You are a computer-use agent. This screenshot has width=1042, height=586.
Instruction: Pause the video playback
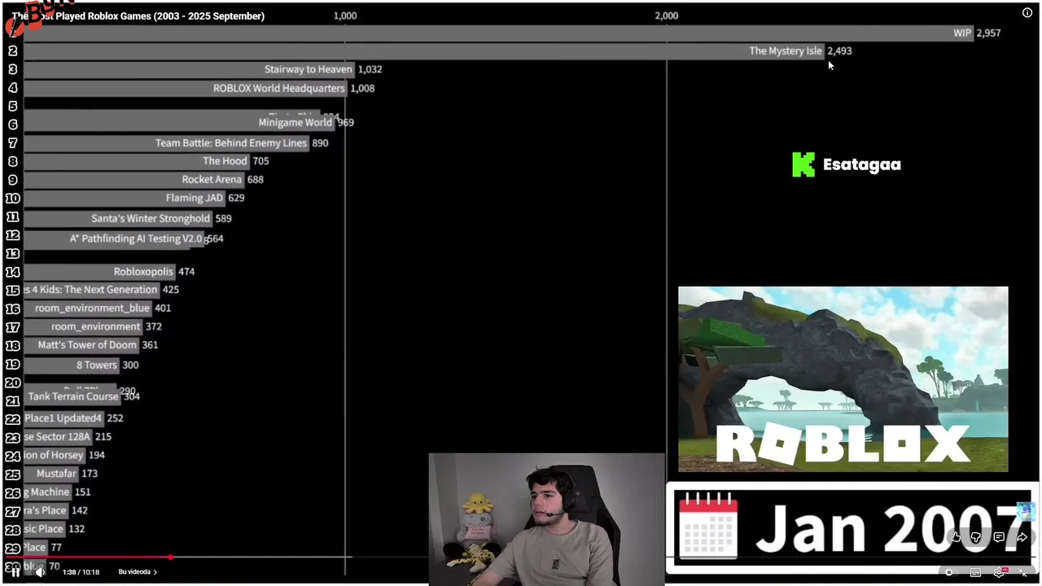pyautogui.click(x=15, y=572)
